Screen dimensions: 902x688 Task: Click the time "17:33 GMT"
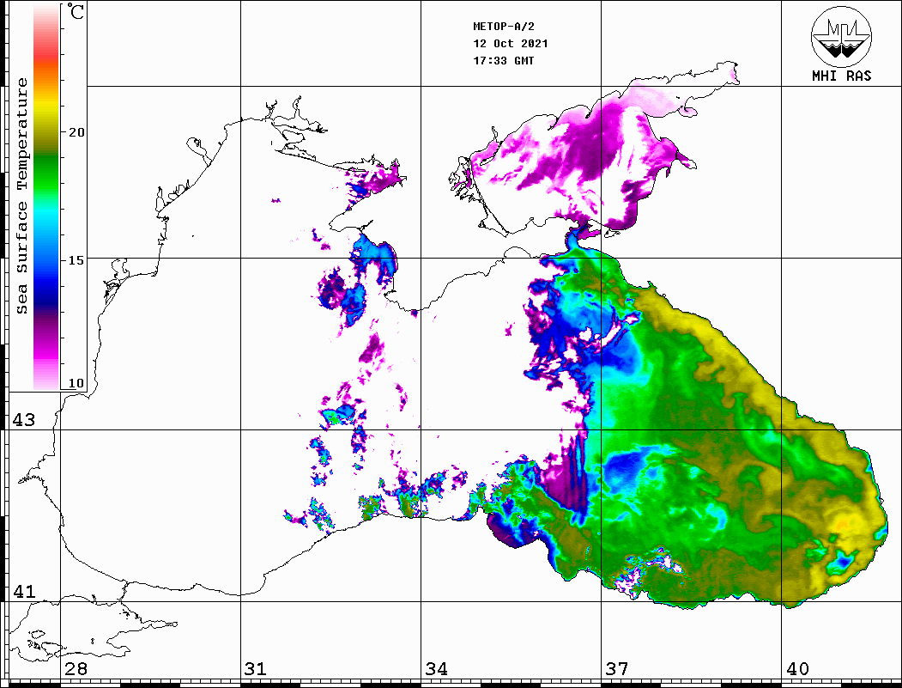503,60
